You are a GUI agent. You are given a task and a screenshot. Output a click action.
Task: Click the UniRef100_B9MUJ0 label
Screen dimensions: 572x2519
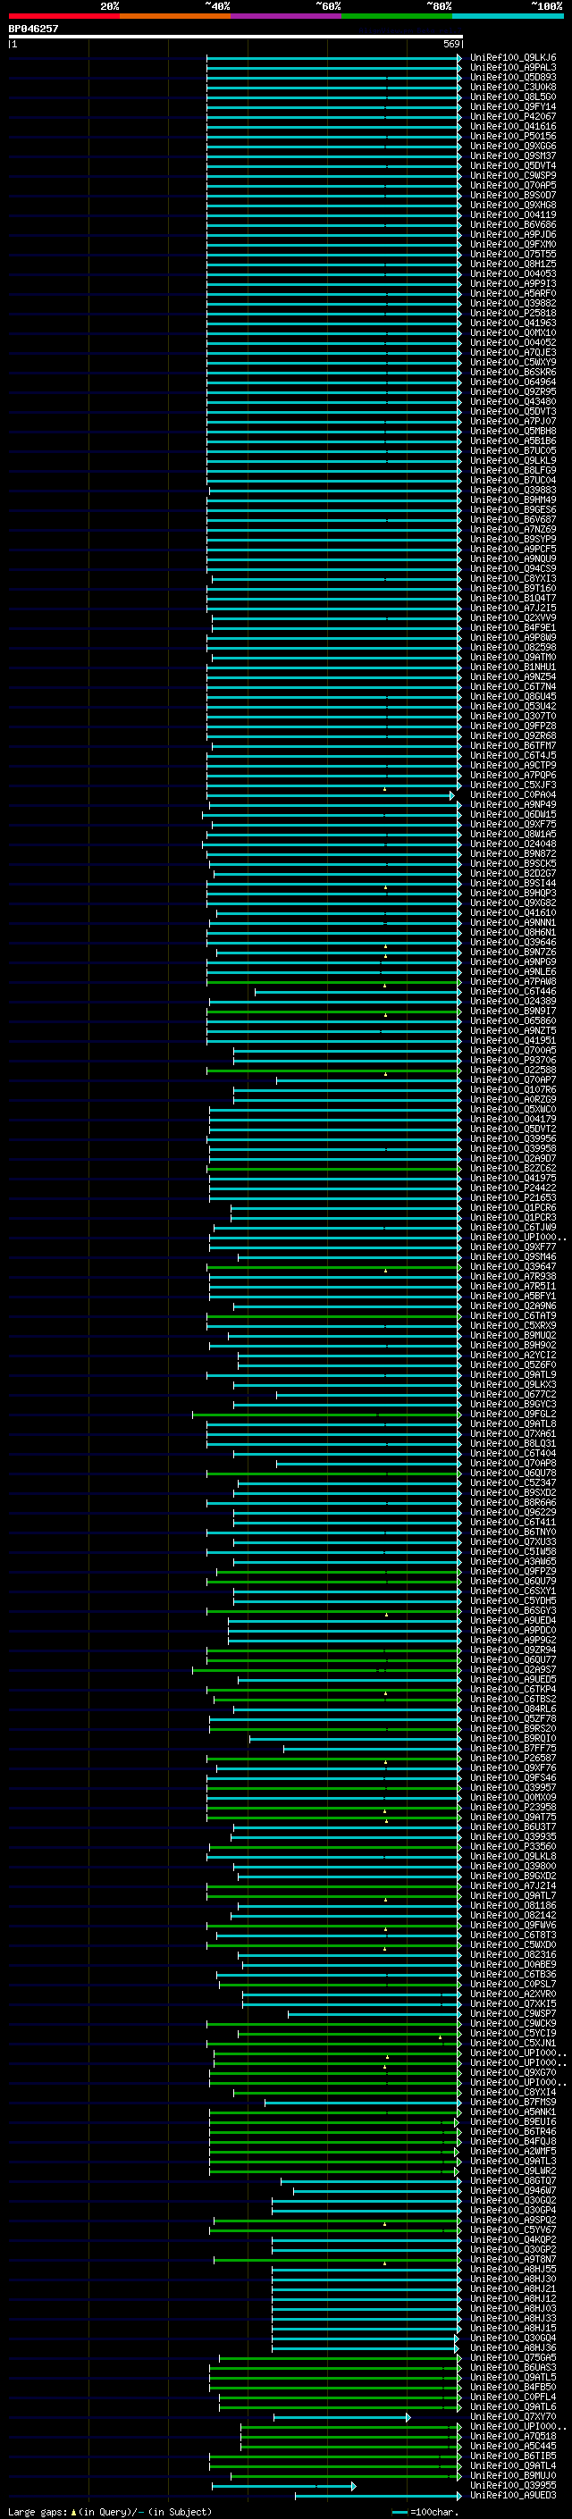513,2475
